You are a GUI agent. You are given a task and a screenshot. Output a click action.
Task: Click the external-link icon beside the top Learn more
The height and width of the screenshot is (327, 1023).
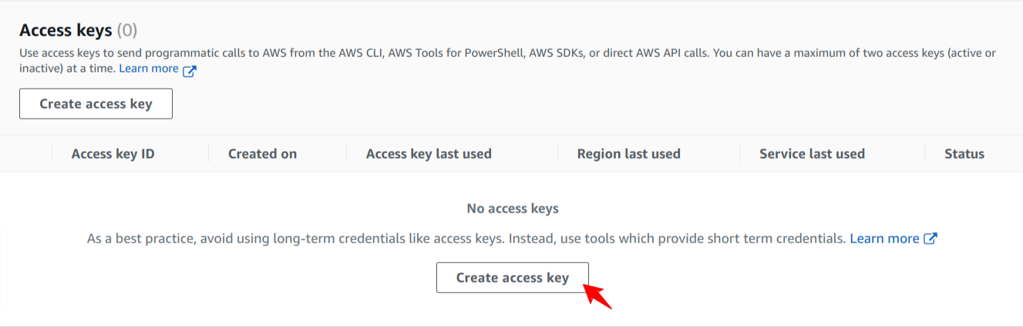pyautogui.click(x=190, y=70)
